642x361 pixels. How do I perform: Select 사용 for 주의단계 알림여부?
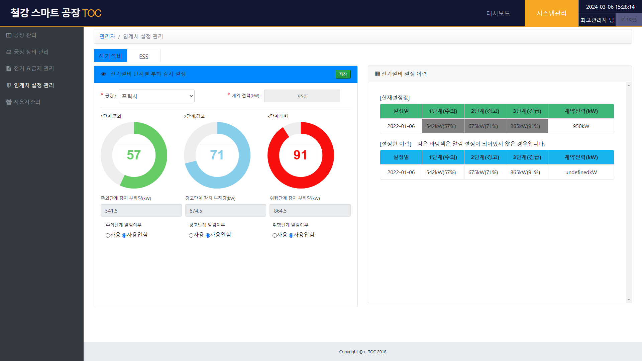108,235
